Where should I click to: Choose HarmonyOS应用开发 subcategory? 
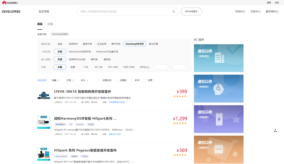80,52
